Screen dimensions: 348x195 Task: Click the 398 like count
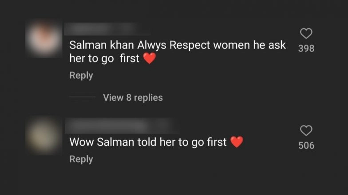(x=306, y=49)
